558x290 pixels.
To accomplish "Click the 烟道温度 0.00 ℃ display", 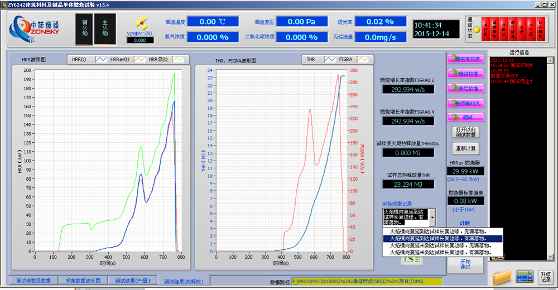I will tap(213, 22).
